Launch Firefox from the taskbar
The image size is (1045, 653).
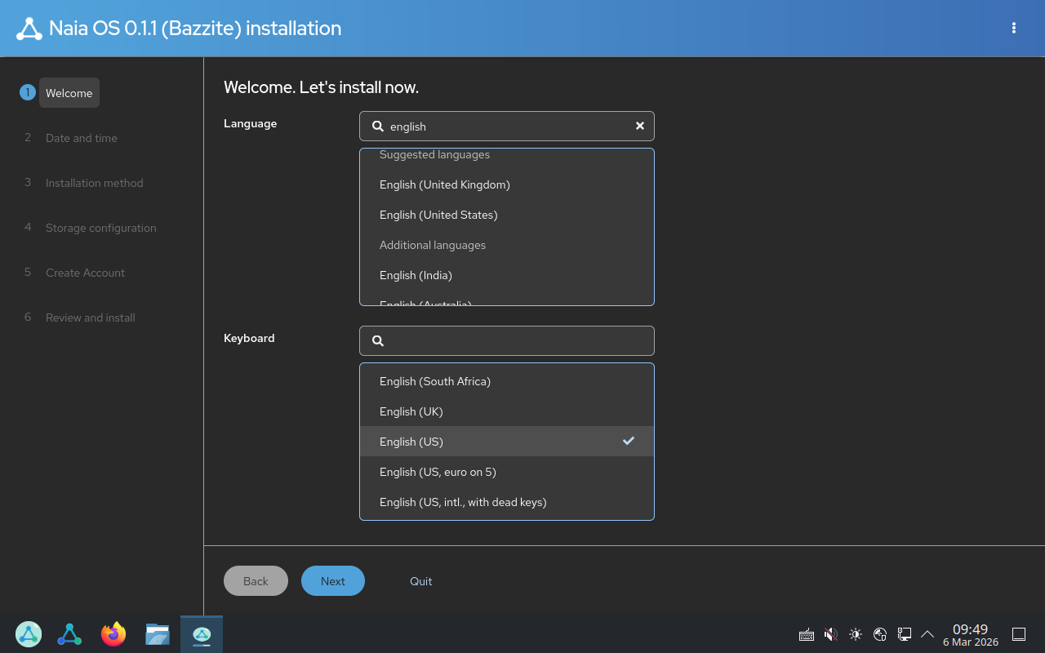(113, 634)
